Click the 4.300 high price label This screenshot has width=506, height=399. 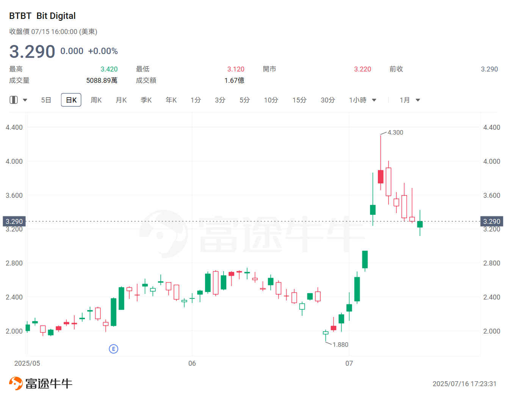pyautogui.click(x=395, y=132)
